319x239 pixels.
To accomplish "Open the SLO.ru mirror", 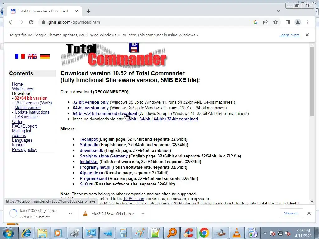I will tap(87, 184).
